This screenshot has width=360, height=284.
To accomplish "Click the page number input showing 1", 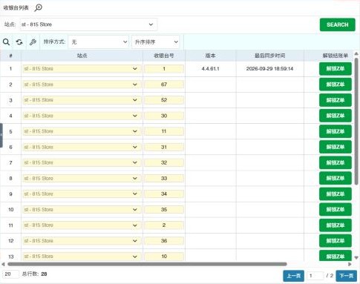I will click(x=315, y=276).
